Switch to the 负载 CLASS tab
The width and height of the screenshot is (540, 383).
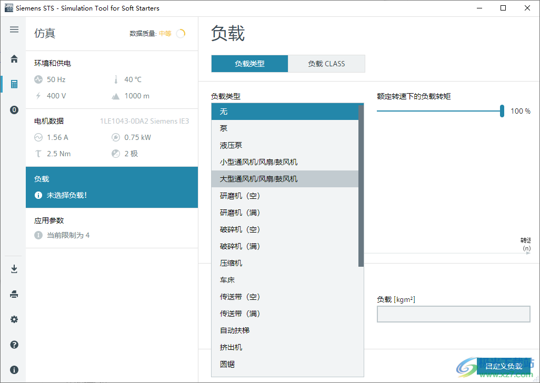tap(326, 64)
